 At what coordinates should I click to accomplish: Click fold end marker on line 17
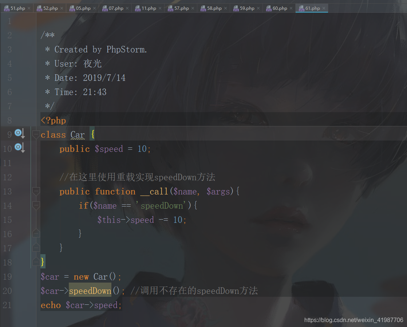(36, 248)
